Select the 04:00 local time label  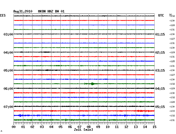click(8, 53)
